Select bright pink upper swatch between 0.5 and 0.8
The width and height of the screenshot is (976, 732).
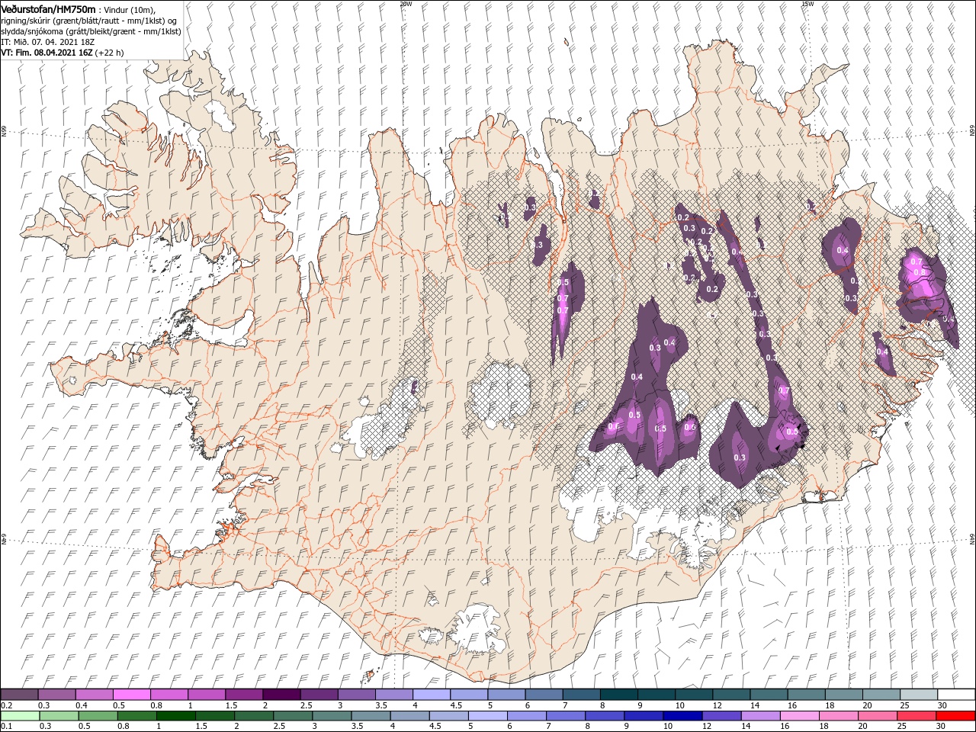pos(132,695)
